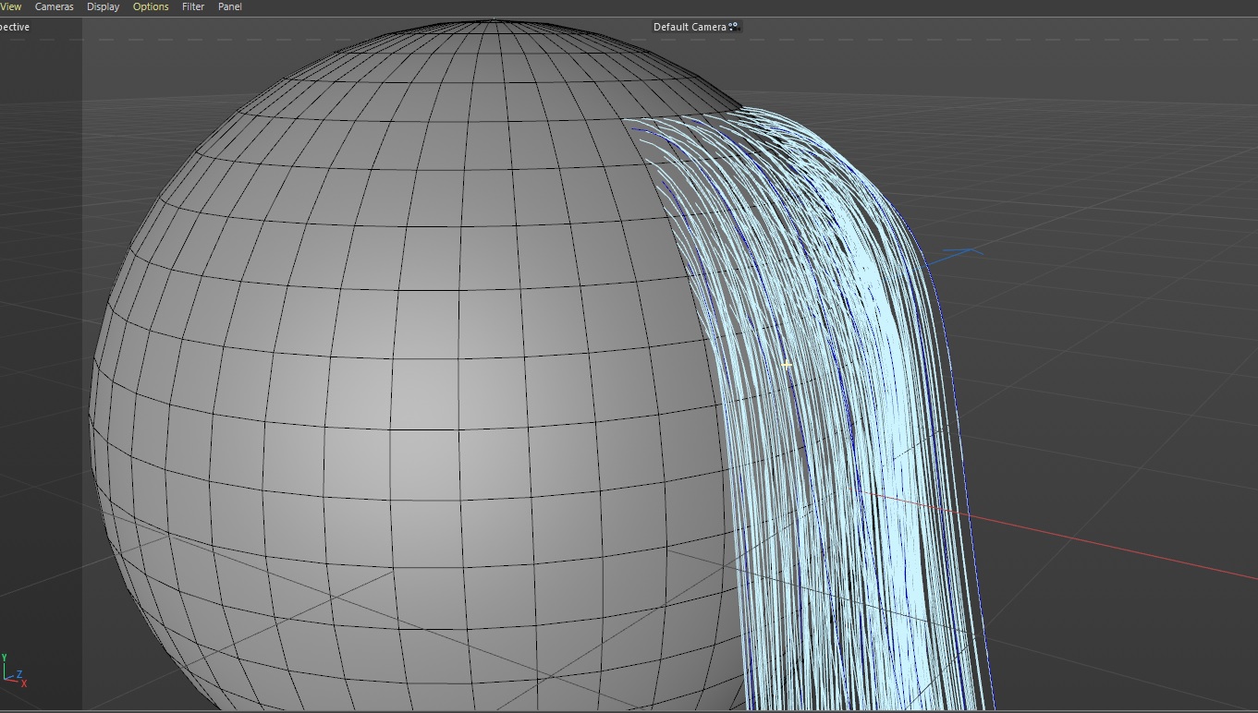Open the Panel menu

click(x=230, y=6)
